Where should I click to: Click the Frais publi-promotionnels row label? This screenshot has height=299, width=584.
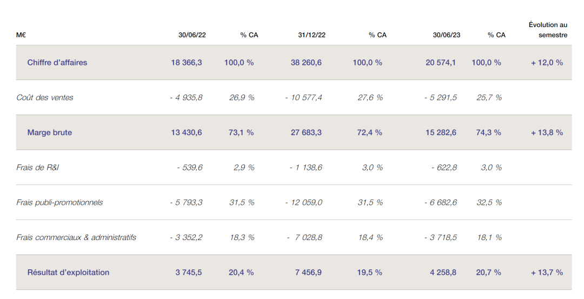(59, 203)
